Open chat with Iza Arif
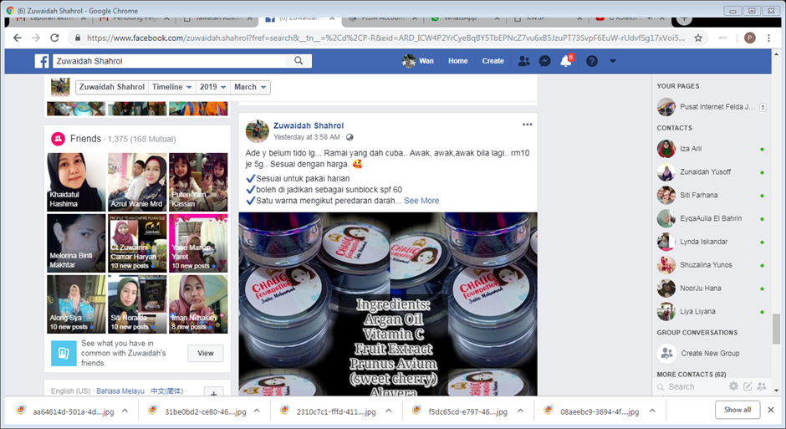The height and width of the screenshot is (429, 786). [711, 149]
